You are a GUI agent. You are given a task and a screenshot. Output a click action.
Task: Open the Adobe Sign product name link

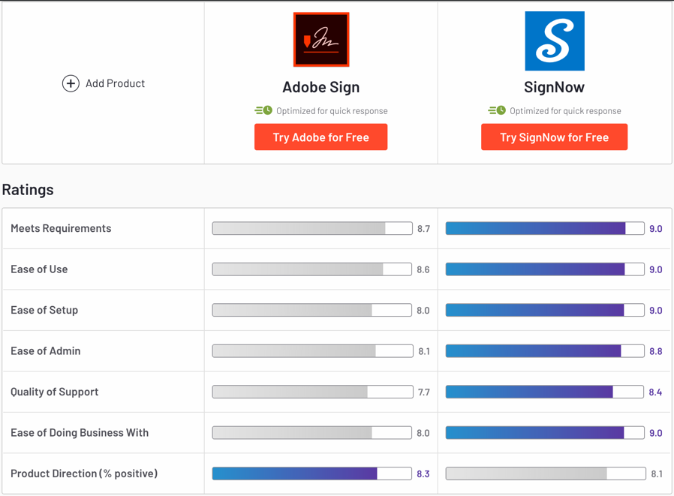point(321,87)
